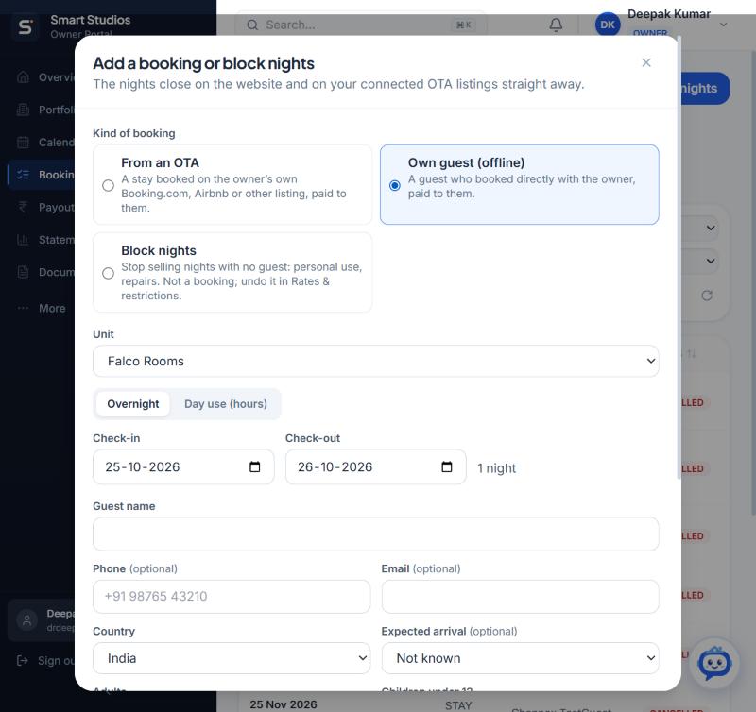Click the blue nights button behind dialog

[x=705, y=88]
